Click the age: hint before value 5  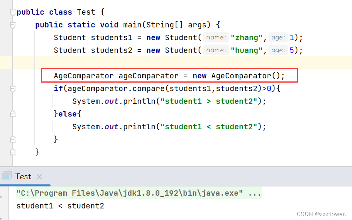coord(278,50)
